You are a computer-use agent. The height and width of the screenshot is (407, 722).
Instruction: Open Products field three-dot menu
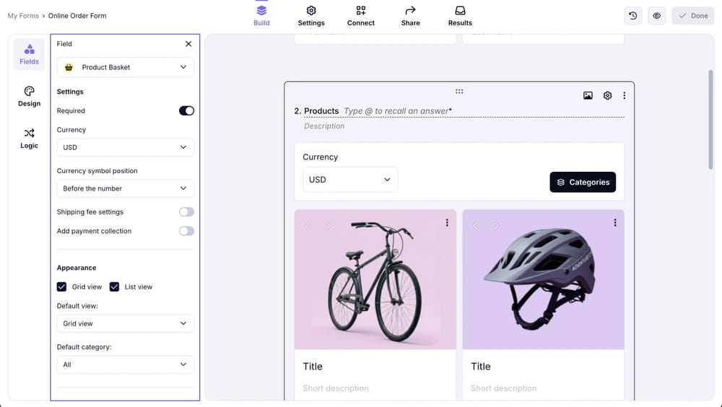(x=624, y=95)
